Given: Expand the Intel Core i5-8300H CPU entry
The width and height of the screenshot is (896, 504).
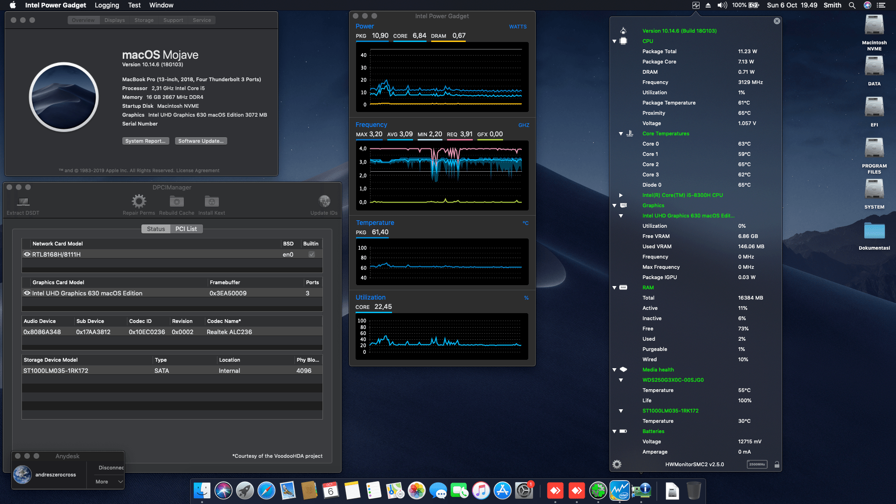Looking at the screenshot, I should 620,195.
